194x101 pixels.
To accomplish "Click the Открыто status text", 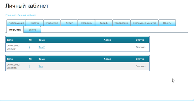I will 141,47.
